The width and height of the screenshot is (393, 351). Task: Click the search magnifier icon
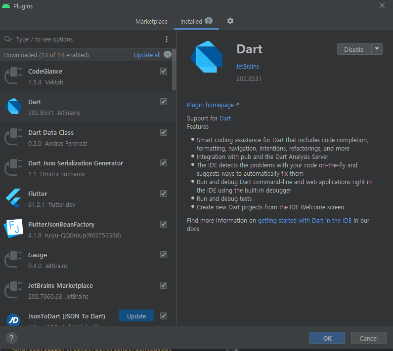(x=8, y=39)
